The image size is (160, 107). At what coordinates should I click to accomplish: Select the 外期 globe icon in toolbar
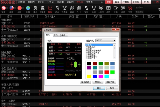click(28, 9)
